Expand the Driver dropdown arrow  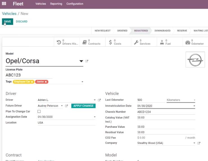coord(94,100)
